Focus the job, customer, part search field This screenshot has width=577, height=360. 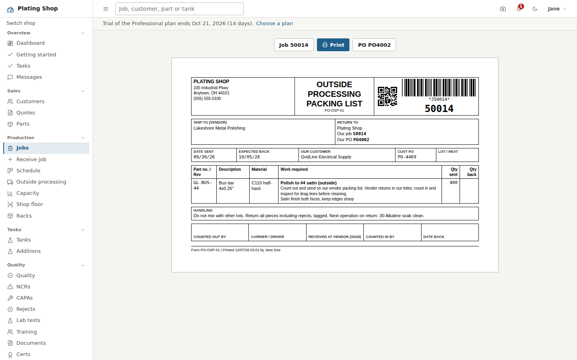(x=180, y=9)
